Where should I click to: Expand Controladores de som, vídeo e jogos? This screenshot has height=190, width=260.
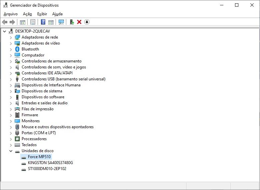[x=11, y=67]
